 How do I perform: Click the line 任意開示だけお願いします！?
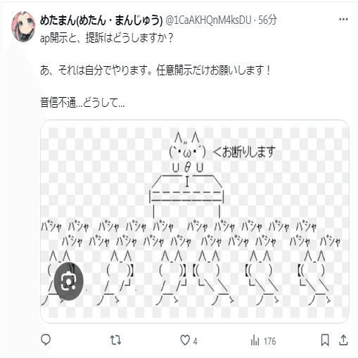click(214, 70)
